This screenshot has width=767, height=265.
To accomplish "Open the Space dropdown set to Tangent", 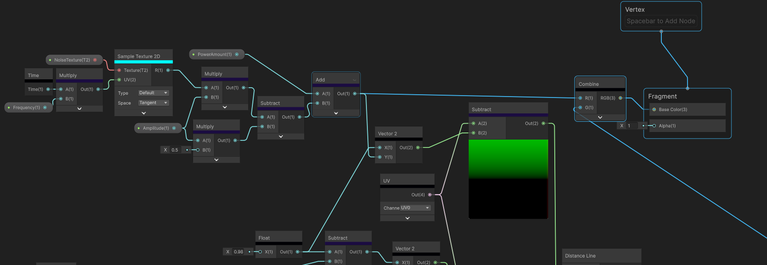I will point(153,103).
